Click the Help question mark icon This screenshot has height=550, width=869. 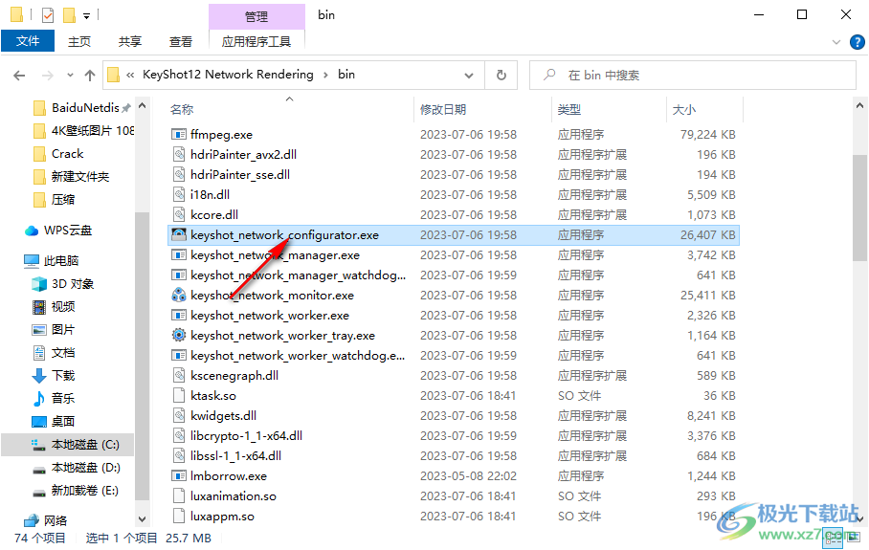click(x=857, y=42)
